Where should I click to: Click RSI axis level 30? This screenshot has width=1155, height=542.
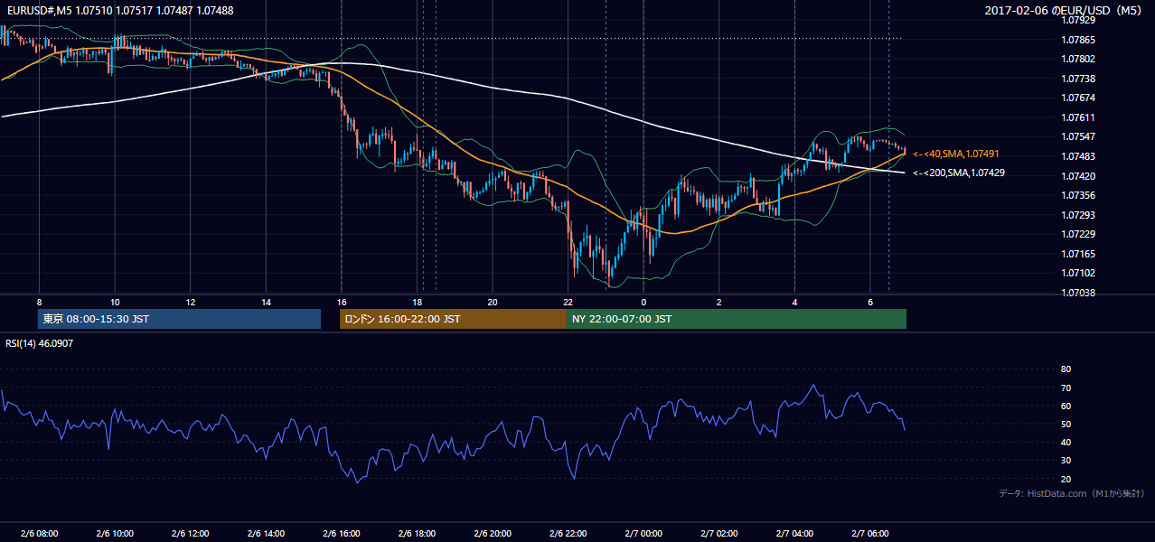tap(1066, 462)
